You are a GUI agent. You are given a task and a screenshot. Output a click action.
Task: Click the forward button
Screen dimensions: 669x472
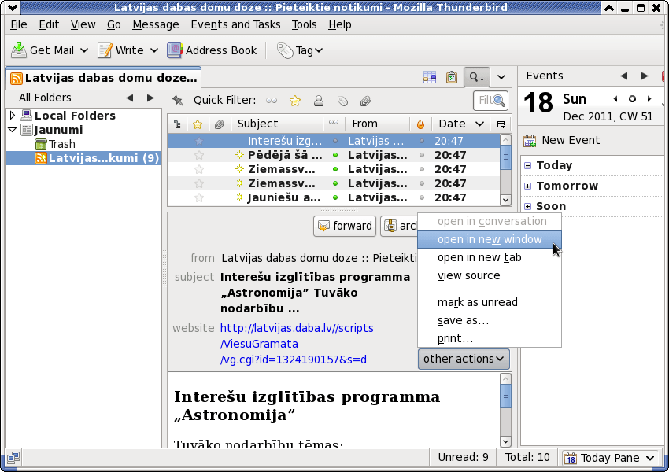point(345,226)
